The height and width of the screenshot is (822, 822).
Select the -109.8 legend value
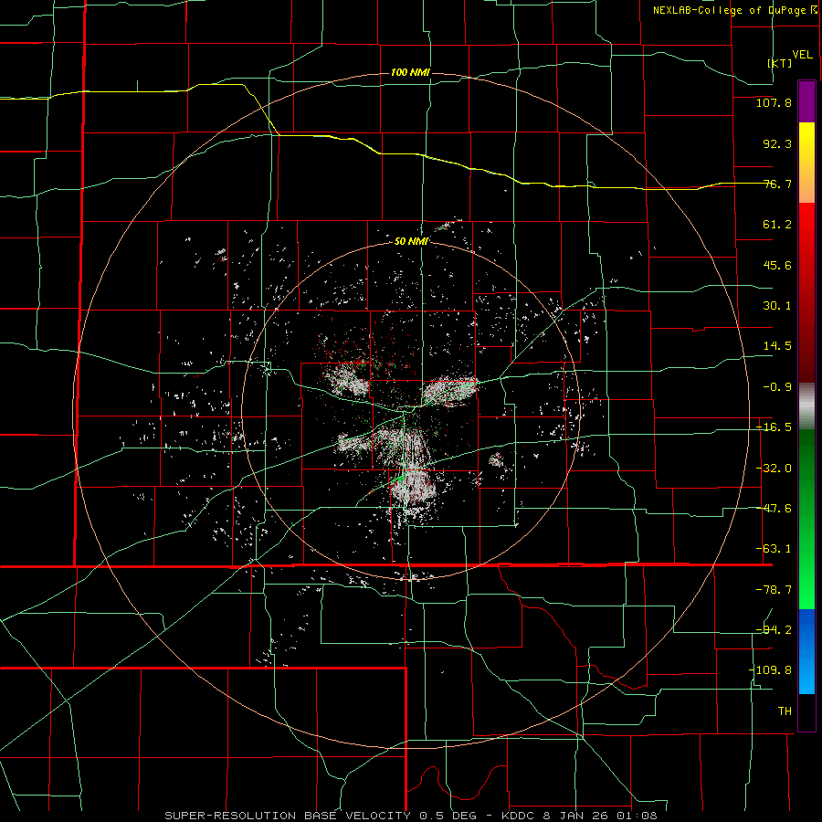(770, 670)
